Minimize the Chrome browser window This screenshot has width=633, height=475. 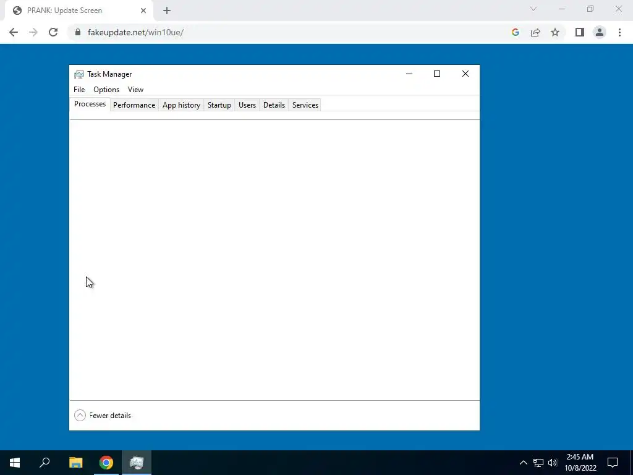tap(562, 9)
